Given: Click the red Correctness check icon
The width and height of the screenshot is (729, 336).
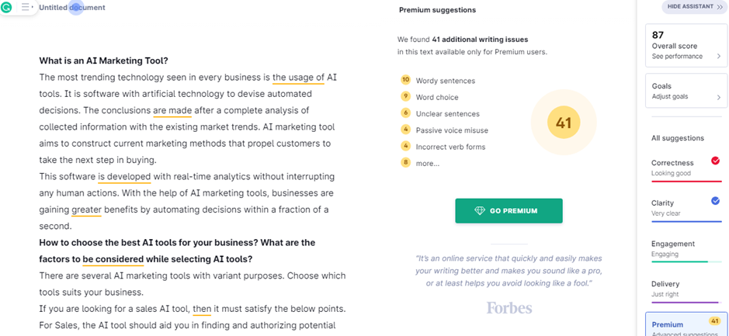Looking at the screenshot, I should point(716,161).
